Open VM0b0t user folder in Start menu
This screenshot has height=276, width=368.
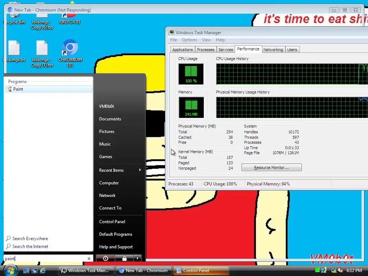click(106, 106)
